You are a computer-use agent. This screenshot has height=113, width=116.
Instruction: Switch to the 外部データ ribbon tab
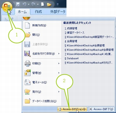pos(58,12)
